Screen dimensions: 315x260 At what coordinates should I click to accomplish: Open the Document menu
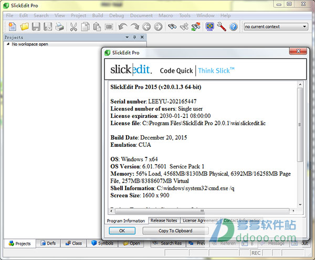(x=141, y=15)
